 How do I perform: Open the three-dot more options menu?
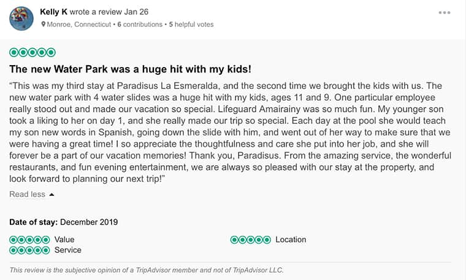tap(445, 12)
